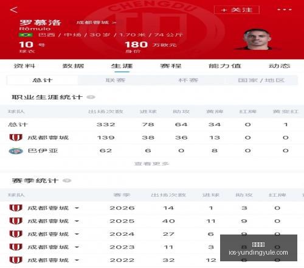This screenshot has height=268, width=304.
Task: Select the 联赛 filter segment
Action: click(x=116, y=80)
